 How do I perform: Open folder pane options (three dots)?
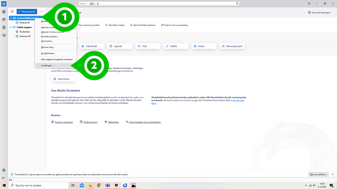[42, 12]
